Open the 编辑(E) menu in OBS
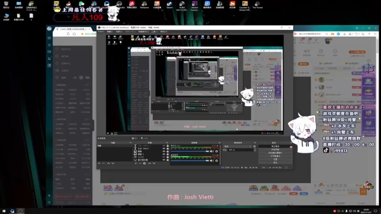Image resolution: width=381 pixels, height=214 pixels. [110, 31]
